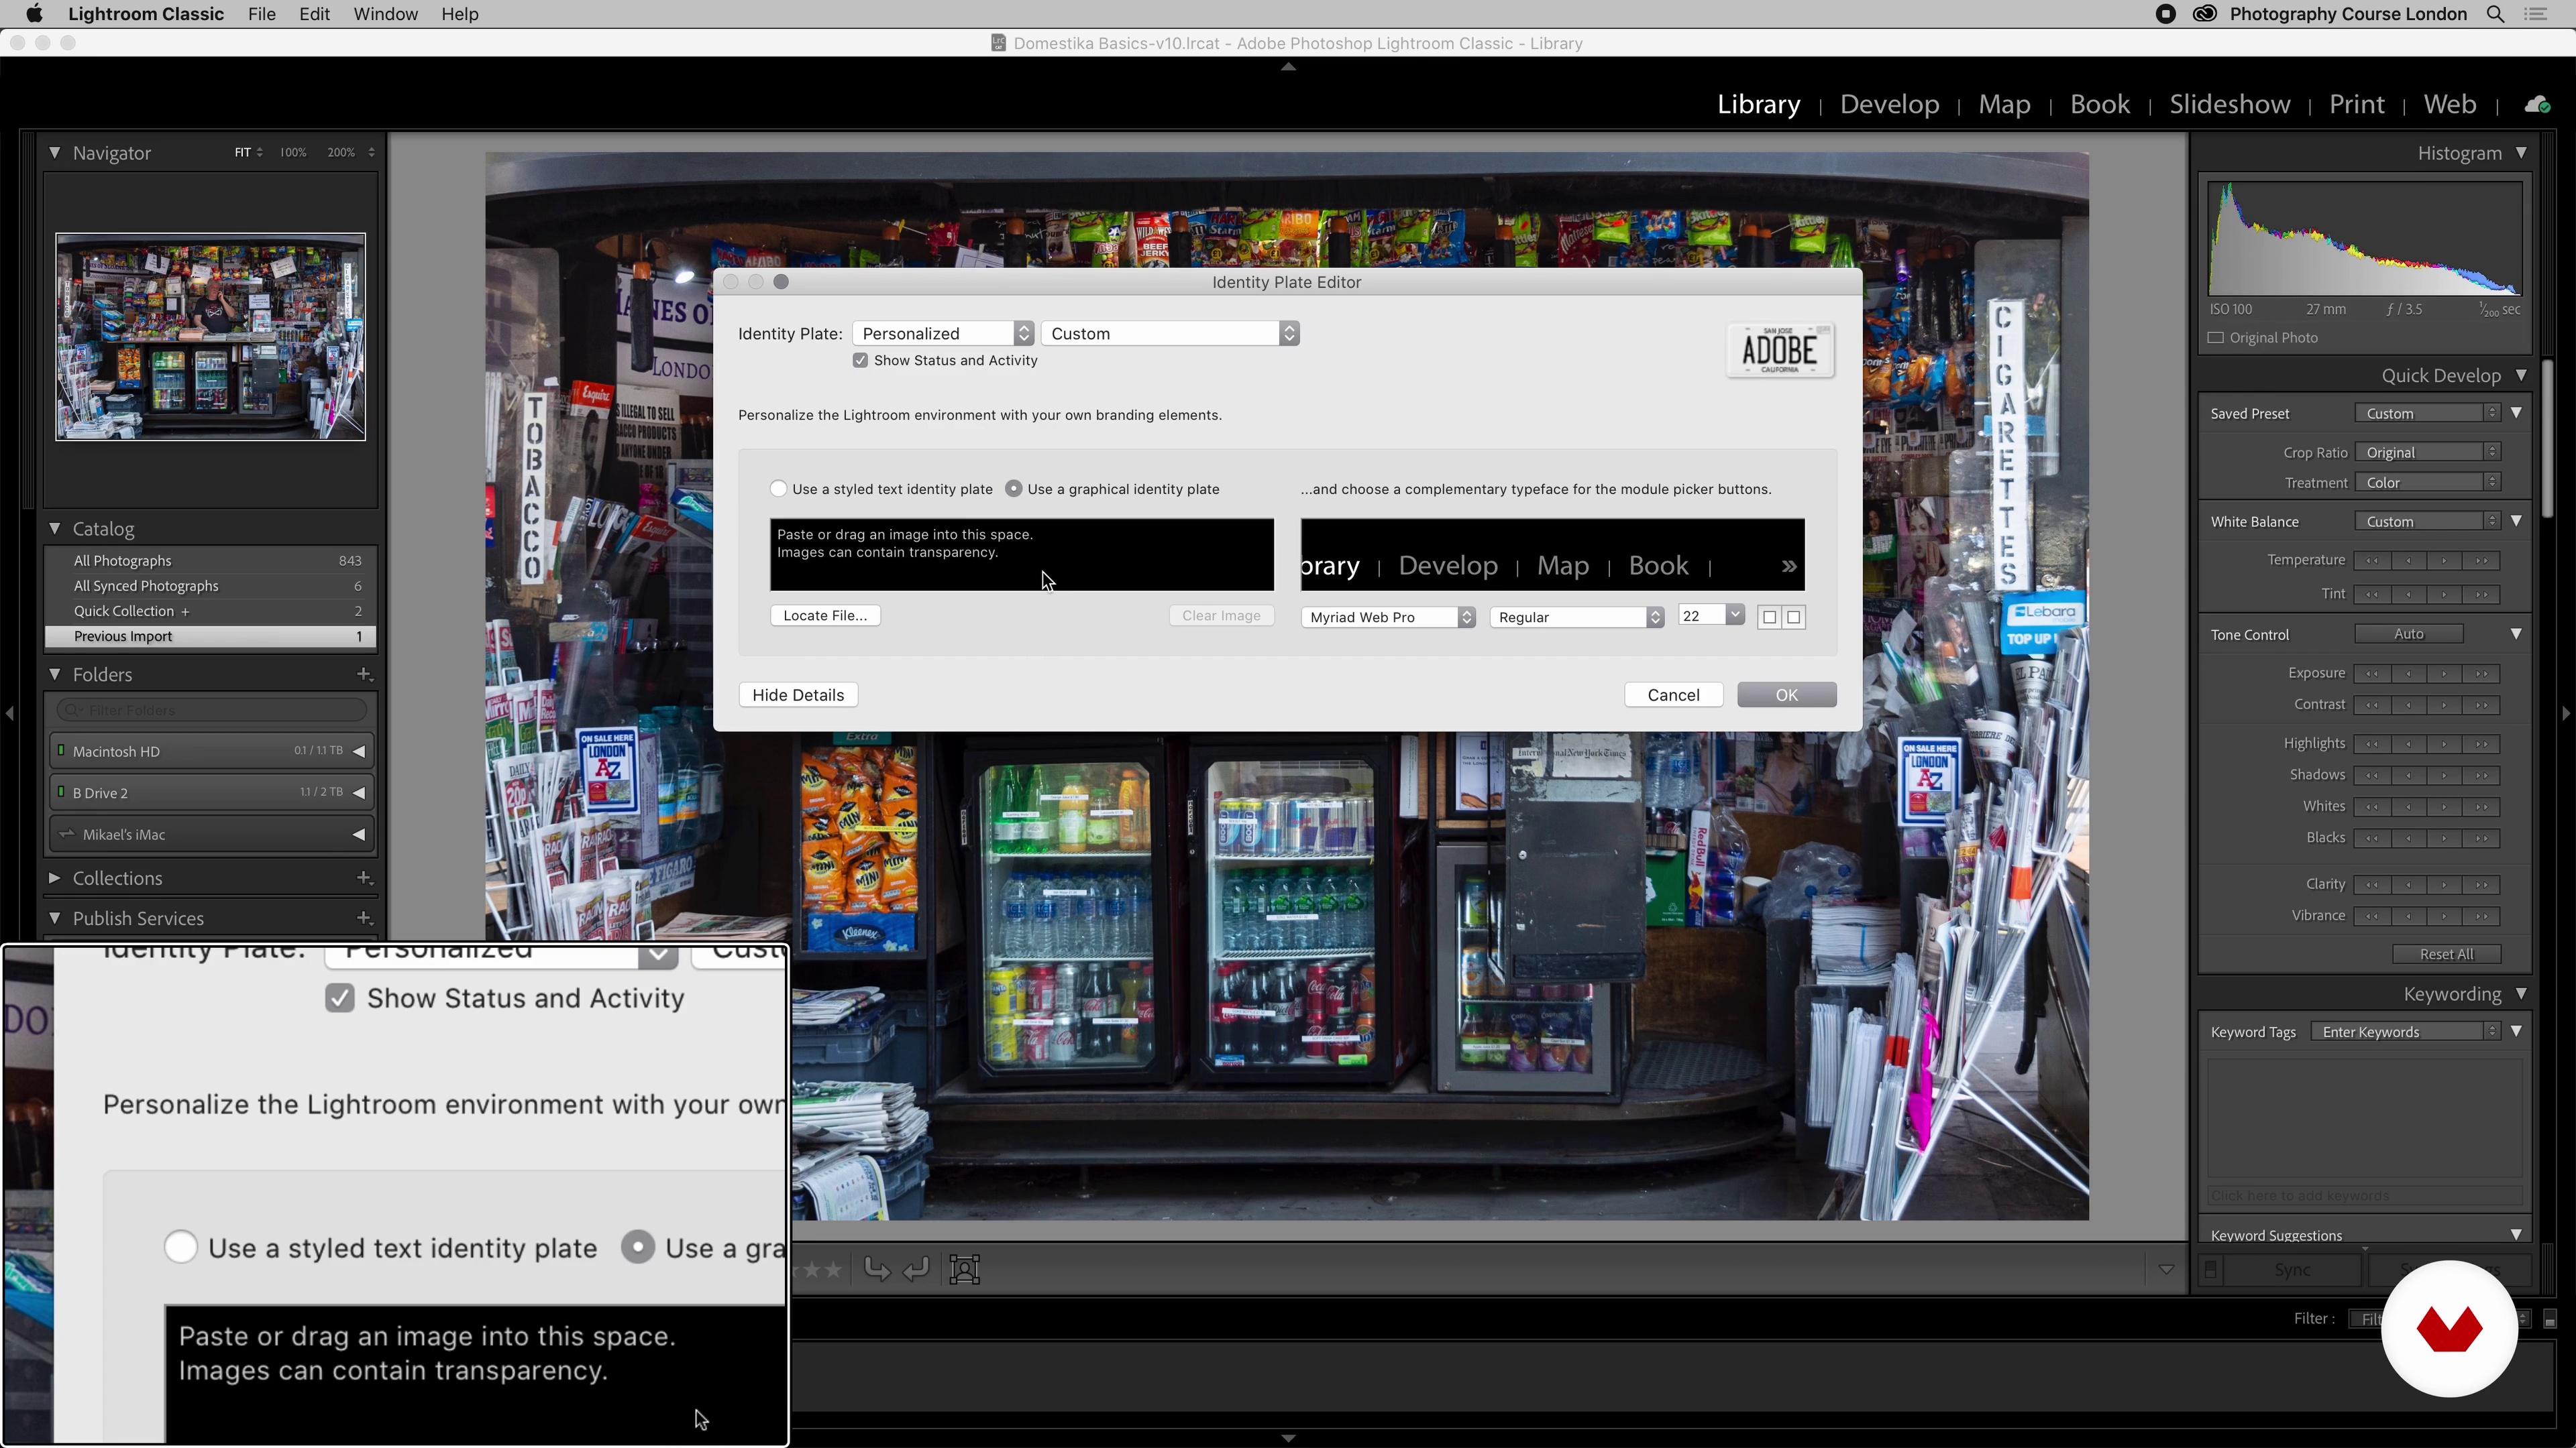Click the cloud sync status icon
The image size is (2576, 1448).
(2537, 105)
